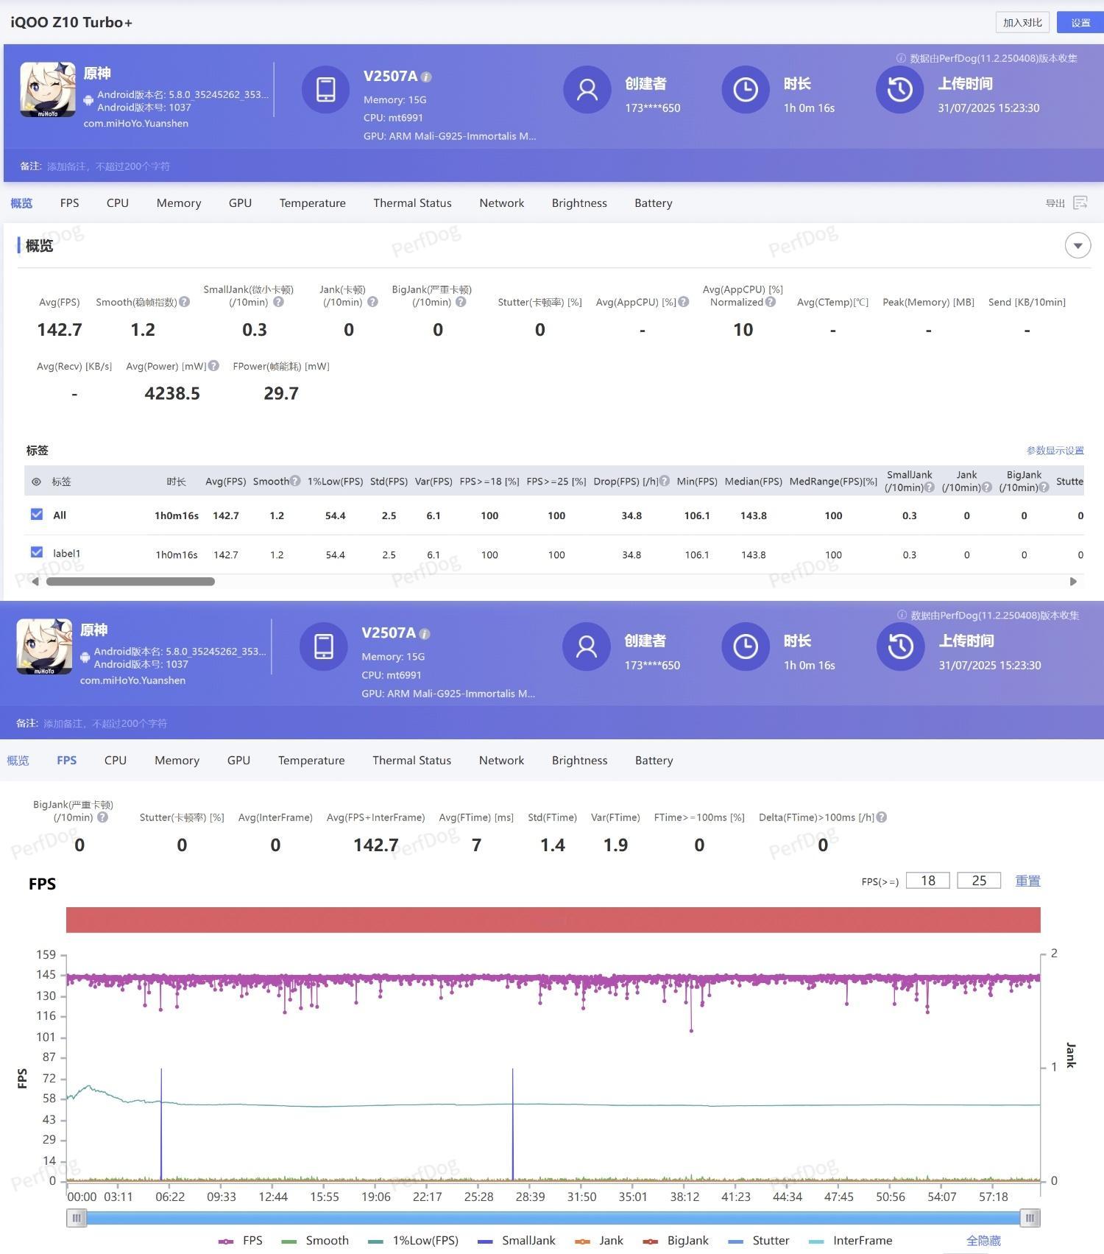Open 设置 settings button
1104x1254 pixels.
coord(1080,22)
